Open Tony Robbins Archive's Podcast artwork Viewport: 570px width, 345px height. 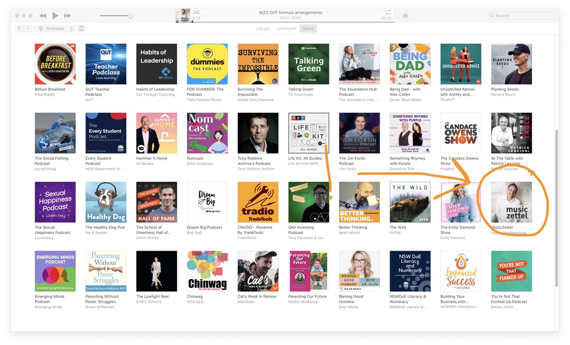pos(258,133)
